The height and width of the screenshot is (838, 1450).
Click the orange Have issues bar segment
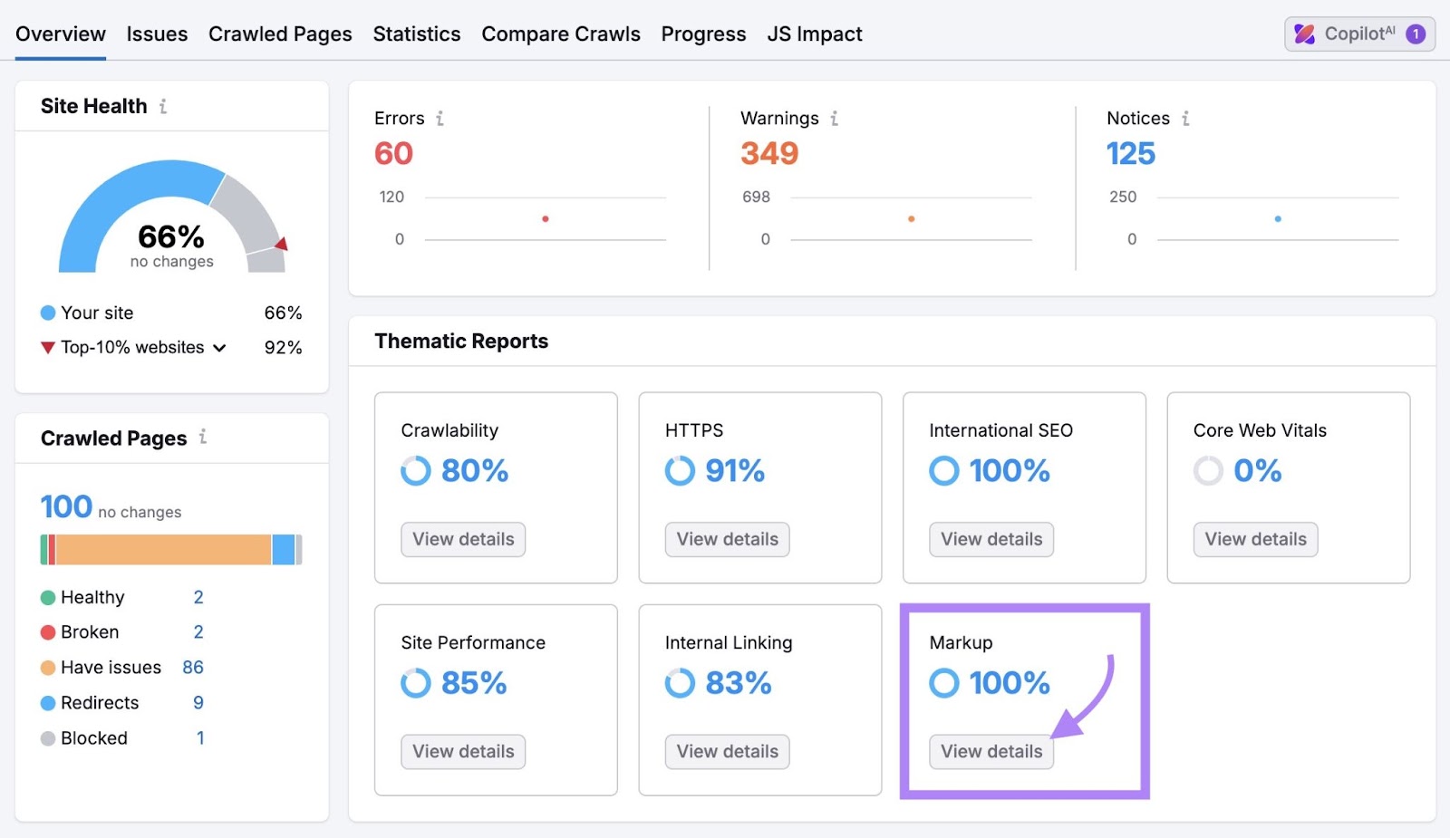click(163, 549)
